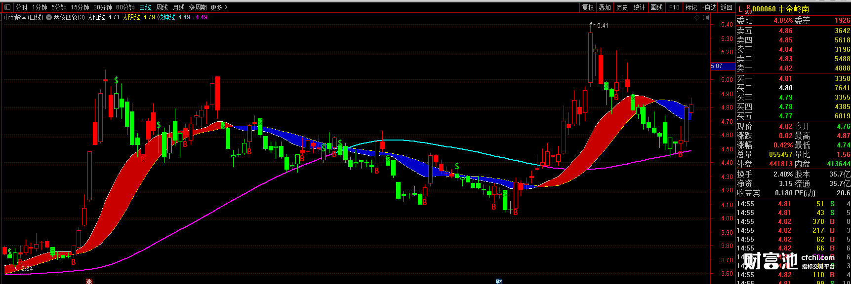This screenshot has height=284, width=851.
Task: Click the 买三 4.79 bid row
Action: tap(793, 97)
